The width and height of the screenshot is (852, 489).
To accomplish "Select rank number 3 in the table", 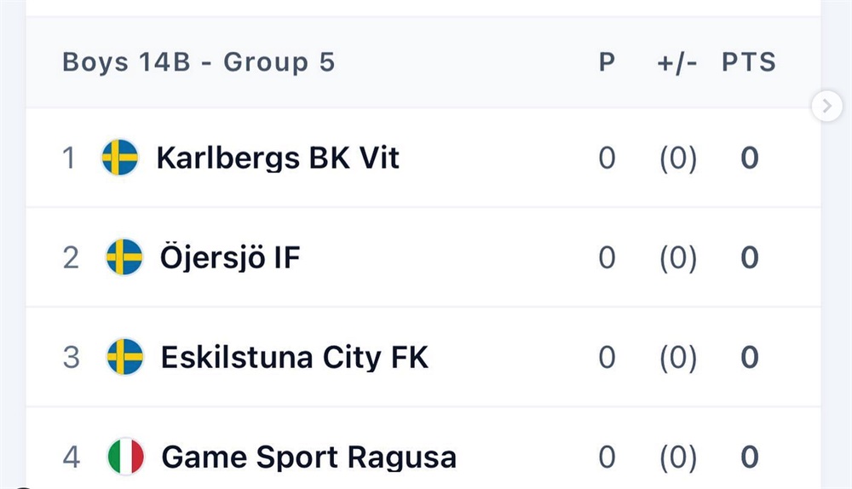I will pyautogui.click(x=72, y=358).
